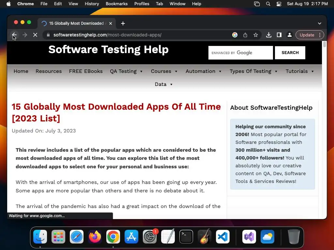Open Finder from the Dock
Viewport: 334px width, 250px height.
tap(40, 237)
